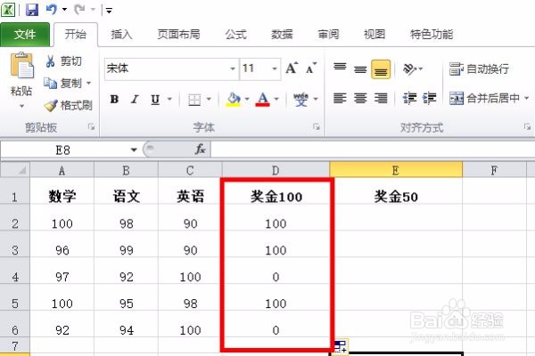The width and height of the screenshot is (535, 356).
Task: Click 合并后居中 merge and center
Action: coord(484,99)
